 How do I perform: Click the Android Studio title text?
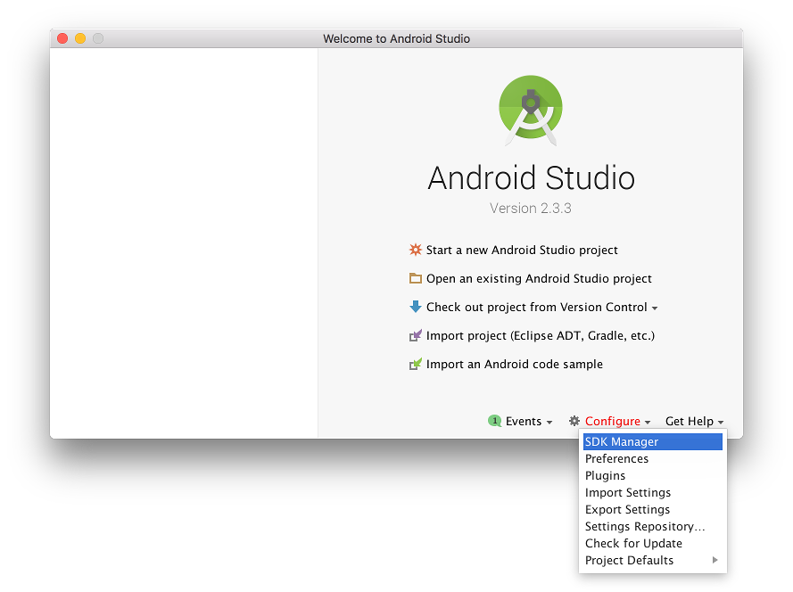[531, 178]
